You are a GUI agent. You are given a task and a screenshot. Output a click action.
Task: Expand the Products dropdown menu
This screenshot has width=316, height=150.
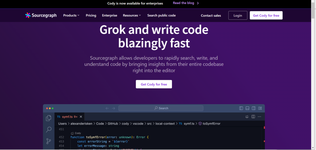(x=71, y=15)
